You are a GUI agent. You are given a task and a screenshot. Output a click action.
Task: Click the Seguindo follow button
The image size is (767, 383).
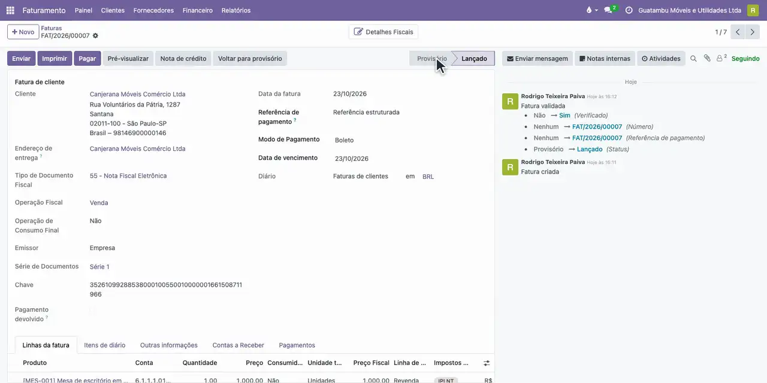(745, 59)
